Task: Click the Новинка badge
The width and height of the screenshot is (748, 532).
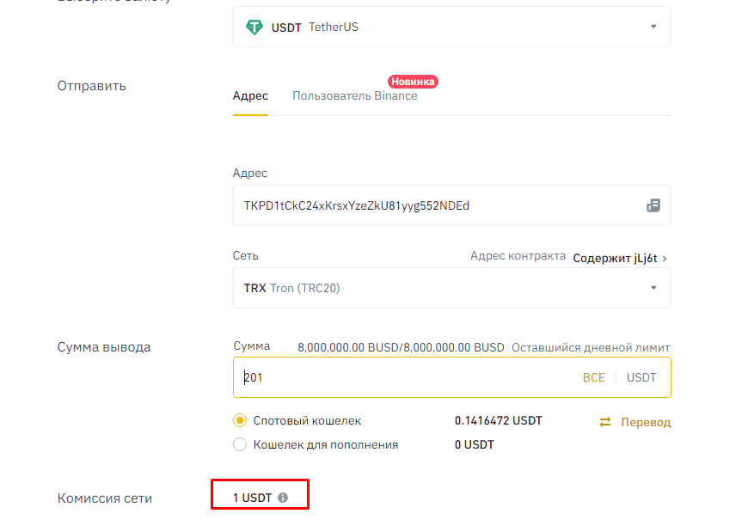Action: click(413, 82)
